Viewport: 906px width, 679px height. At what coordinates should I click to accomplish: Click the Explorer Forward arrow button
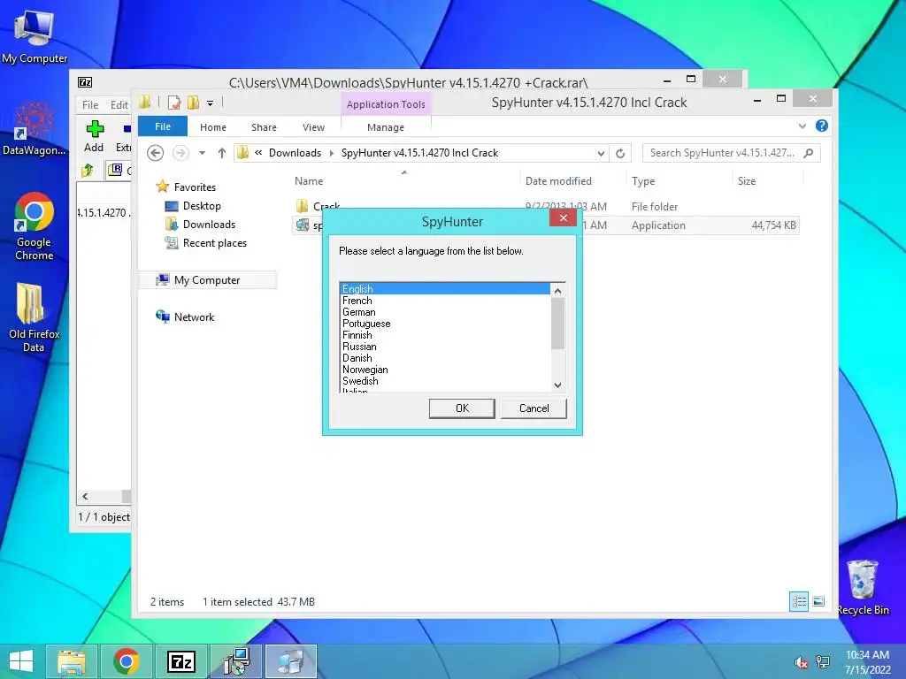[x=180, y=153]
